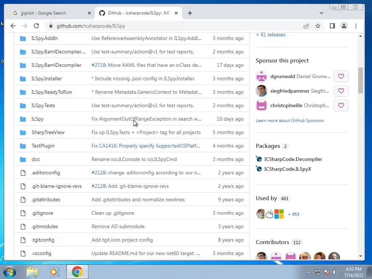Open the TestPlugin folder
Viewport: 372px width, 279px height.
coord(43,146)
